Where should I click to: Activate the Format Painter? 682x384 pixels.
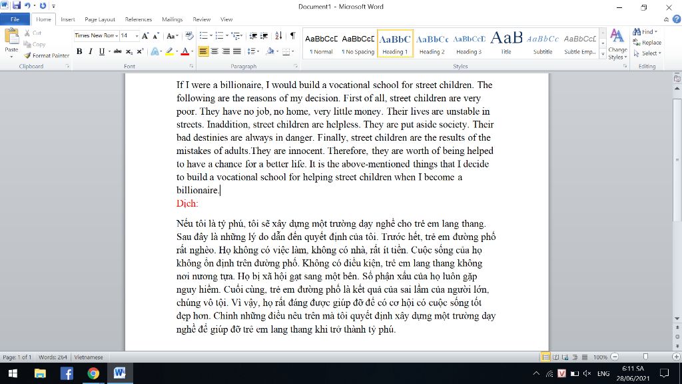pyautogui.click(x=47, y=56)
